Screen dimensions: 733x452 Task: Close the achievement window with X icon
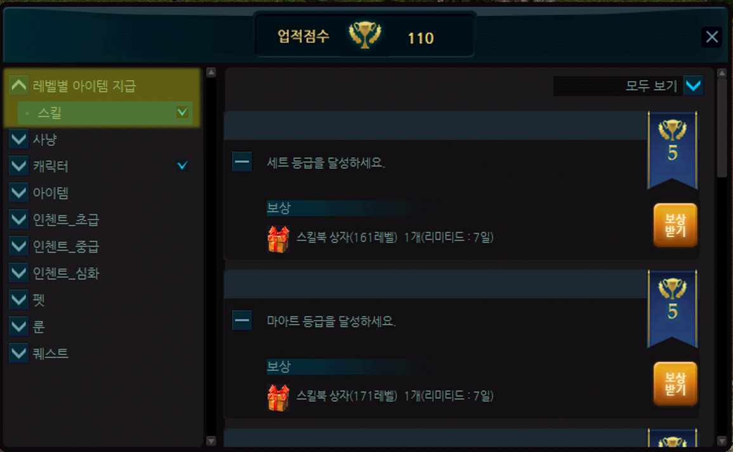point(711,36)
